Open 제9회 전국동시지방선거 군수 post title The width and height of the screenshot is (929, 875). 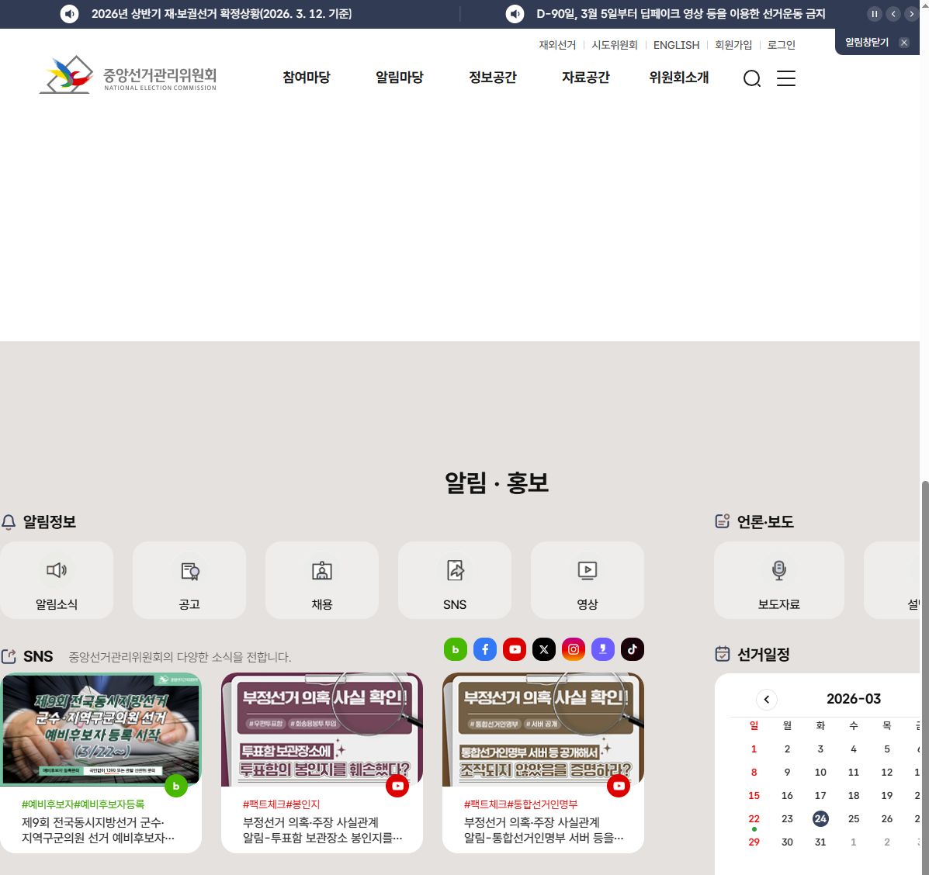tap(99, 830)
